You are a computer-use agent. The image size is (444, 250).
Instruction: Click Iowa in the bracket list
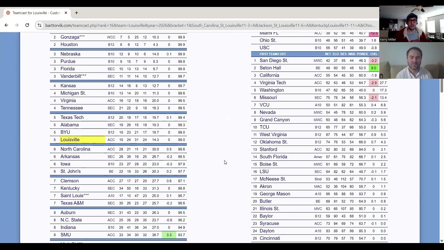pos(65,164)
